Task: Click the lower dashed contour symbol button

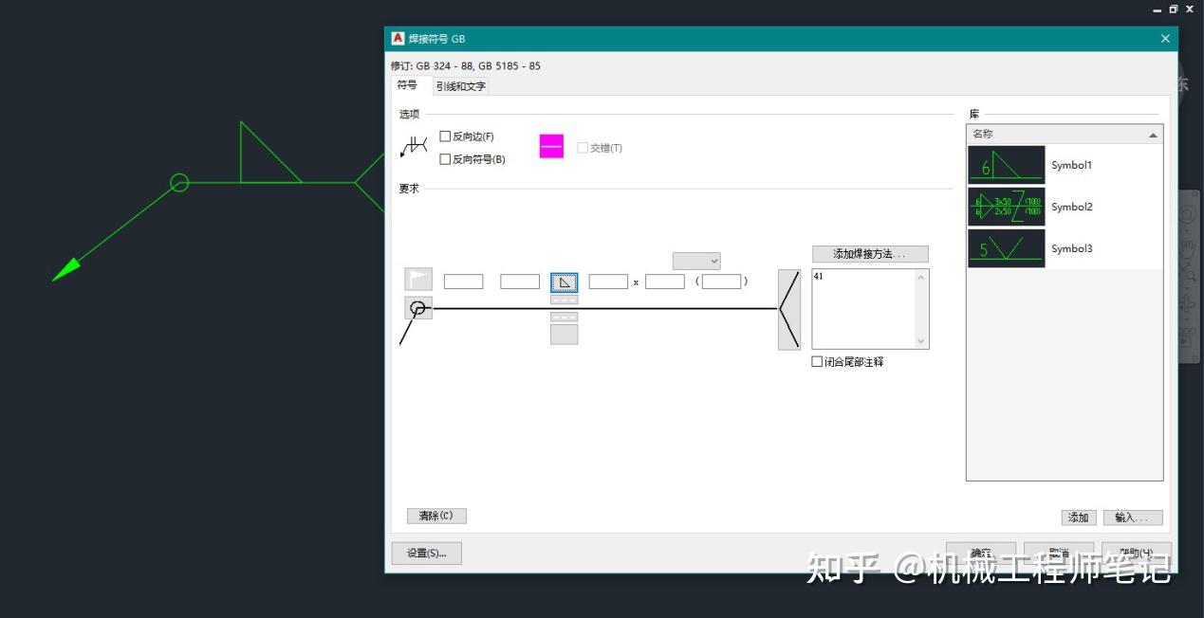Action: tap(564, 317)
